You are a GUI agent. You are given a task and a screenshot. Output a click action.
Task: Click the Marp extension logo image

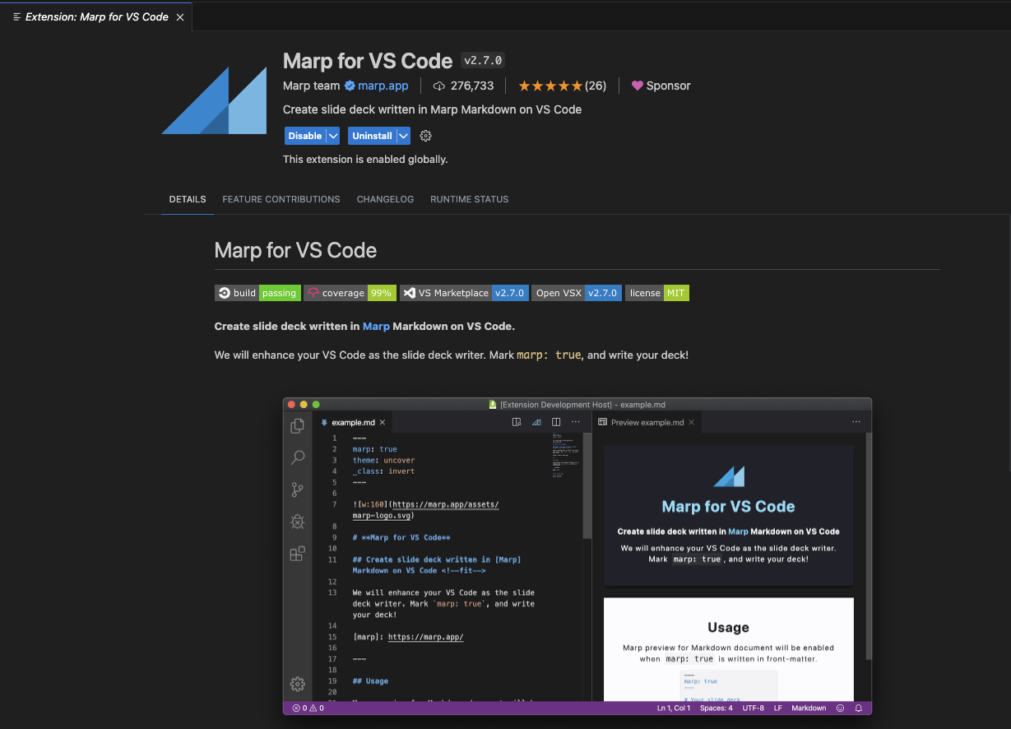pyautogui.click(x=214, y=100)
